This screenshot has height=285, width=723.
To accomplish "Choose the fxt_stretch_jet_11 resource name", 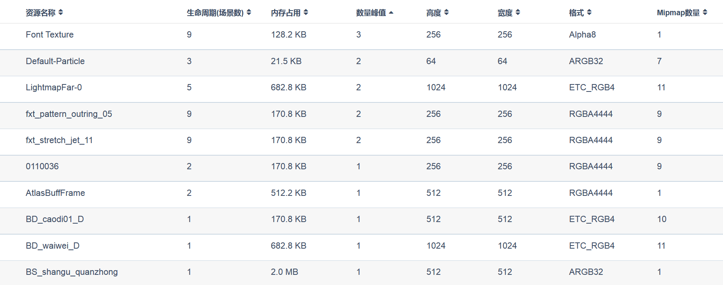I will coord(59,140).
